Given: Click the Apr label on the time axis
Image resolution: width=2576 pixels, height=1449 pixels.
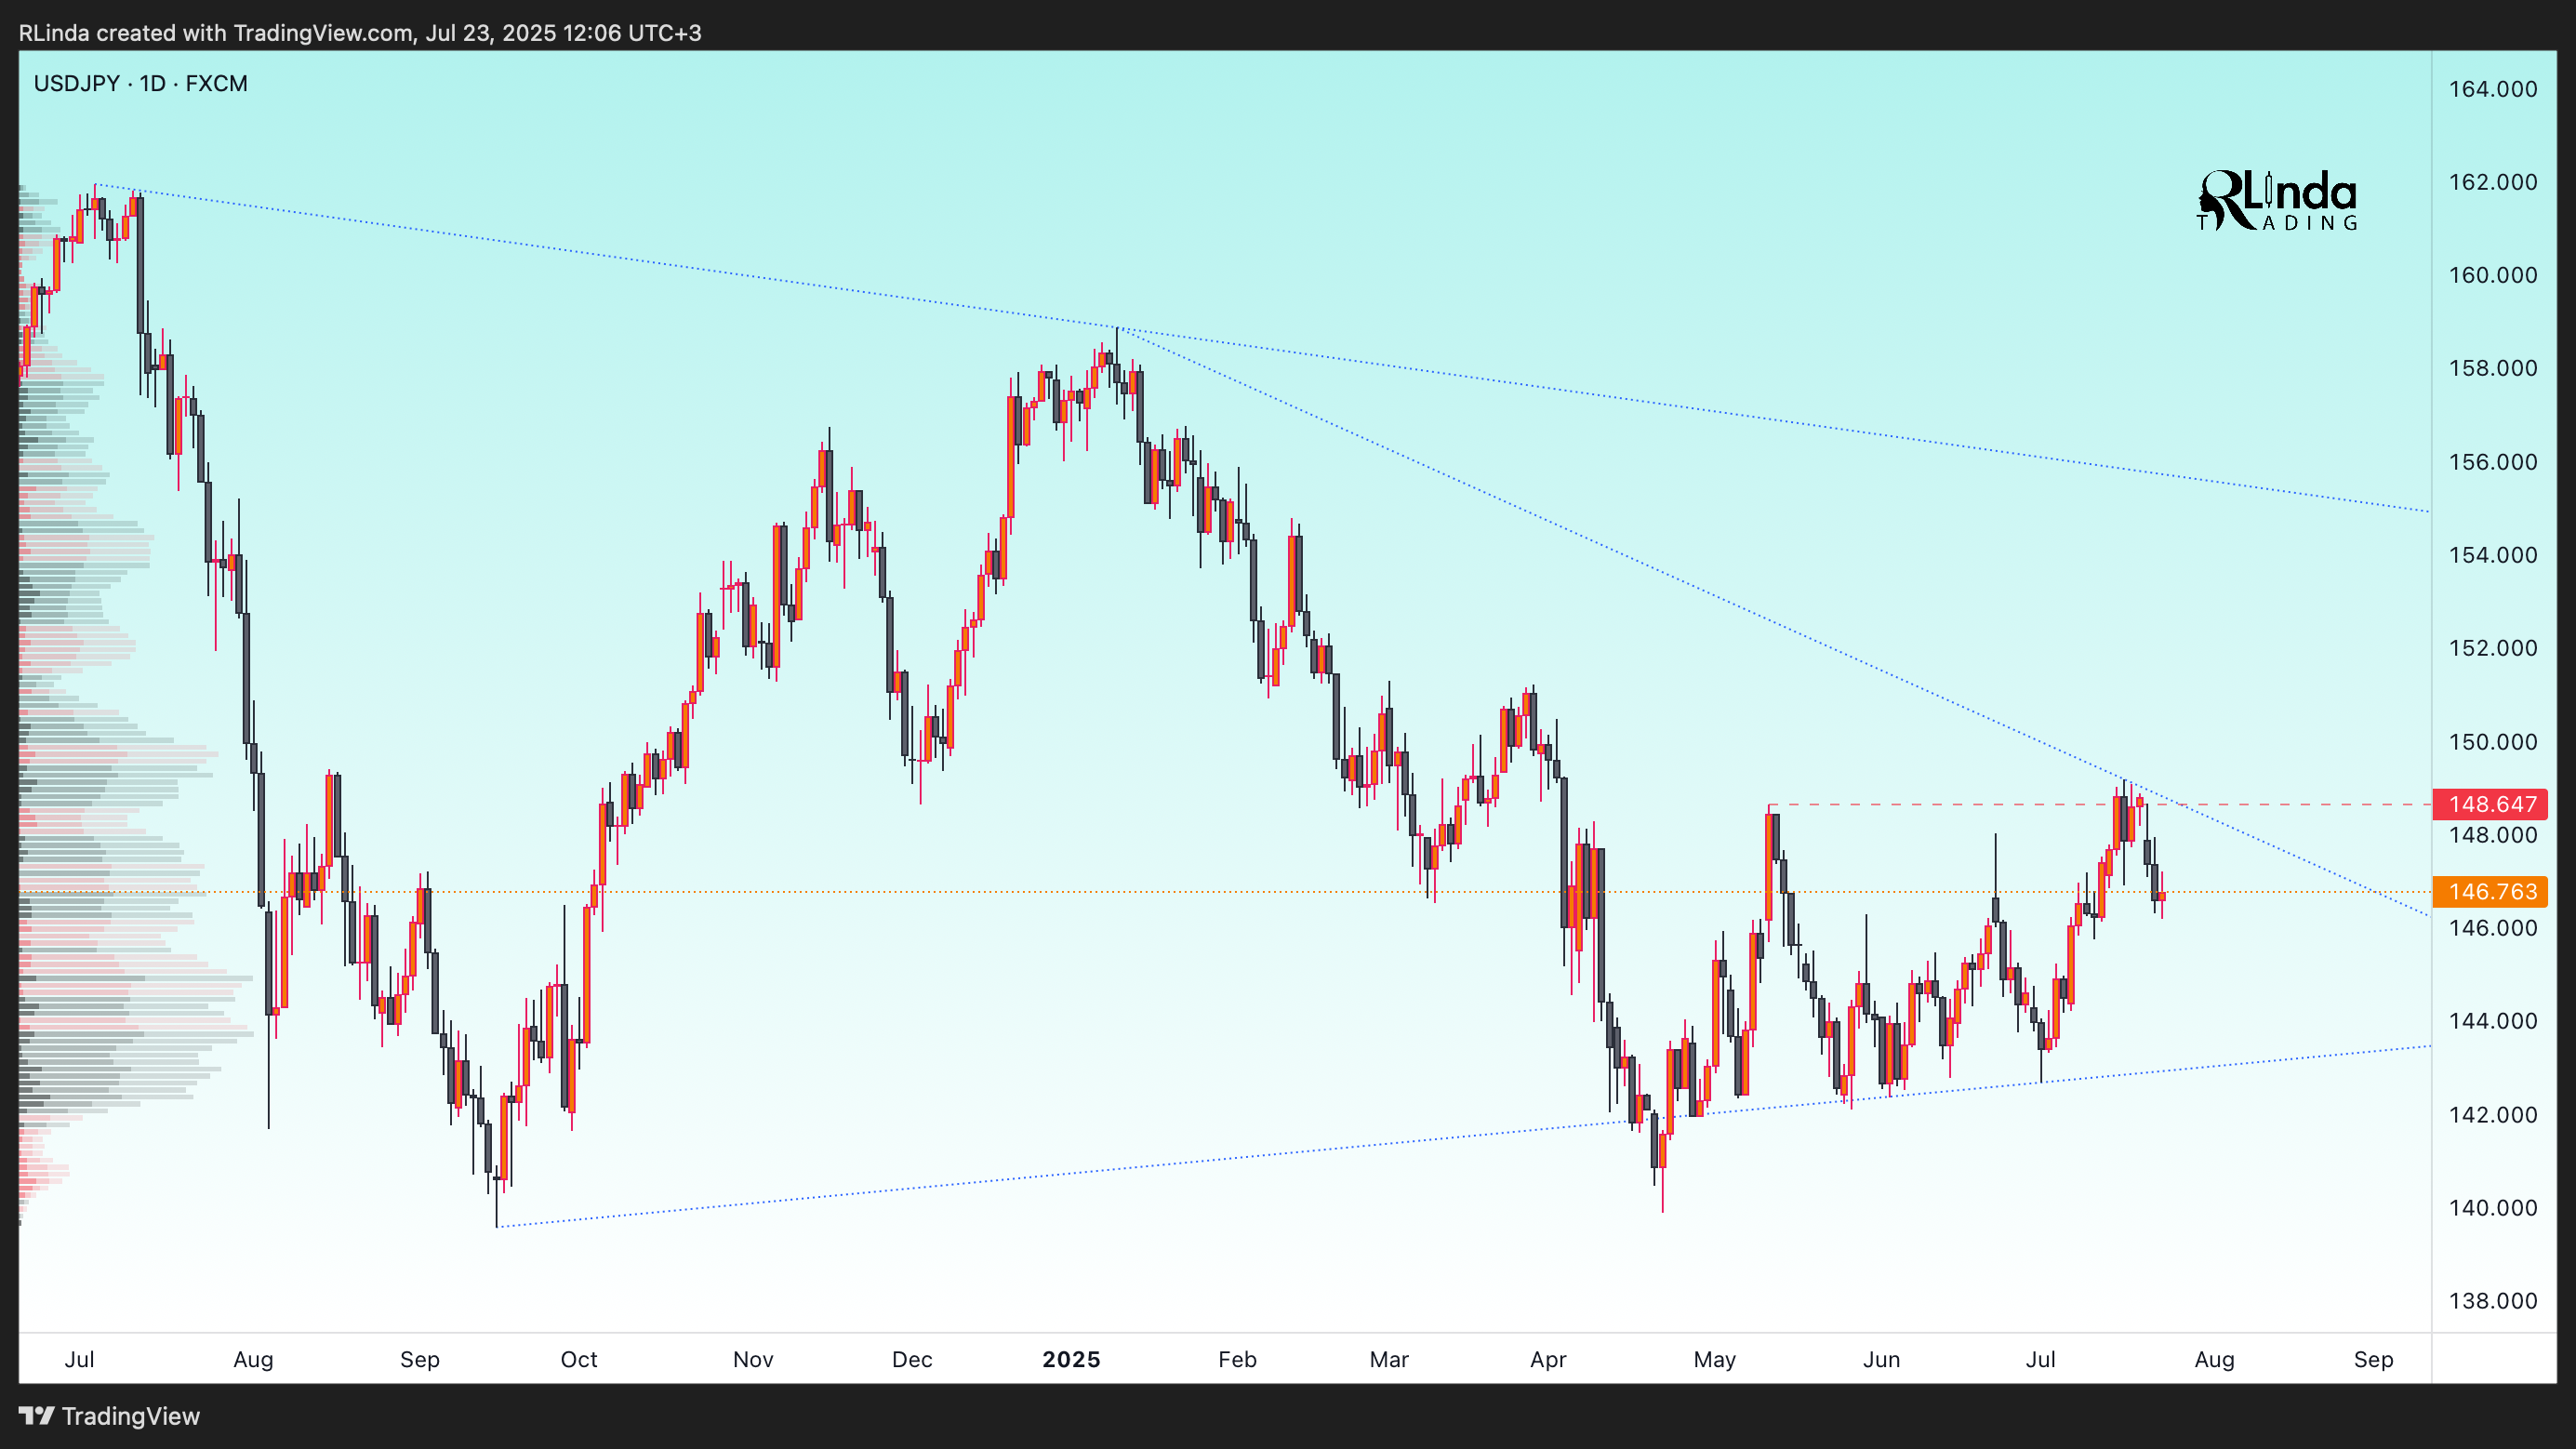Looking at the screenshot, I should 1548,1360.
